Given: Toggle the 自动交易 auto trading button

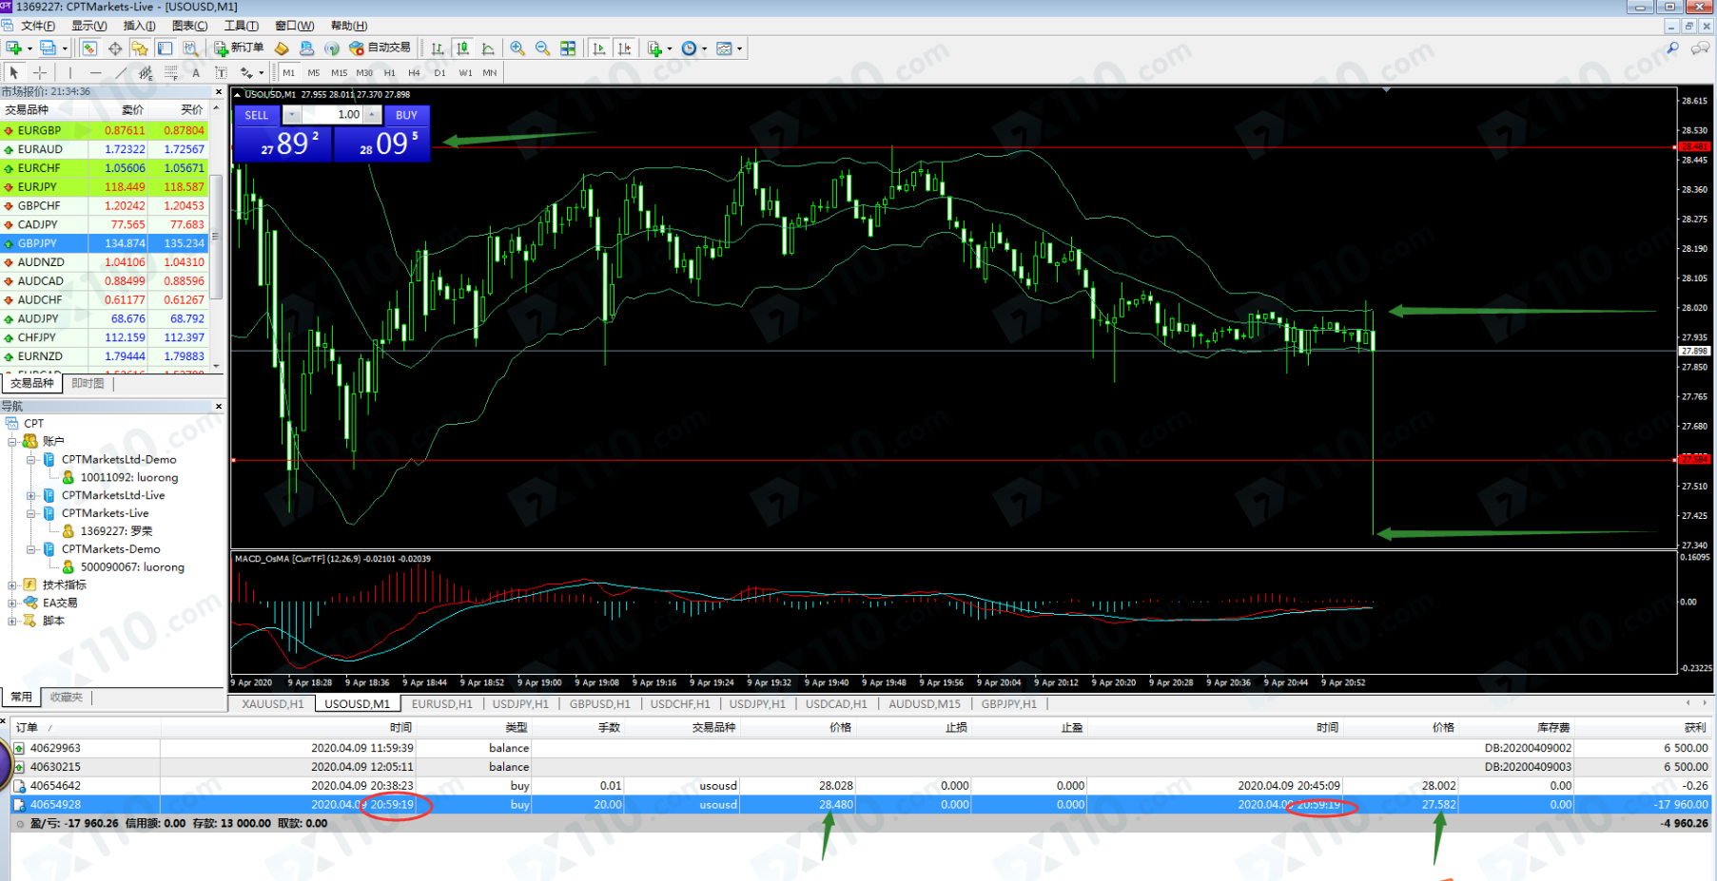Looking at the screenshot, I should point(380,48).
